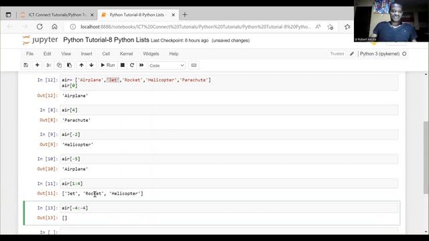Click the empty list output of Out[13]
The height and width of the screenshot is (241, 429).
pyautogui.click(x=64, y=218)
